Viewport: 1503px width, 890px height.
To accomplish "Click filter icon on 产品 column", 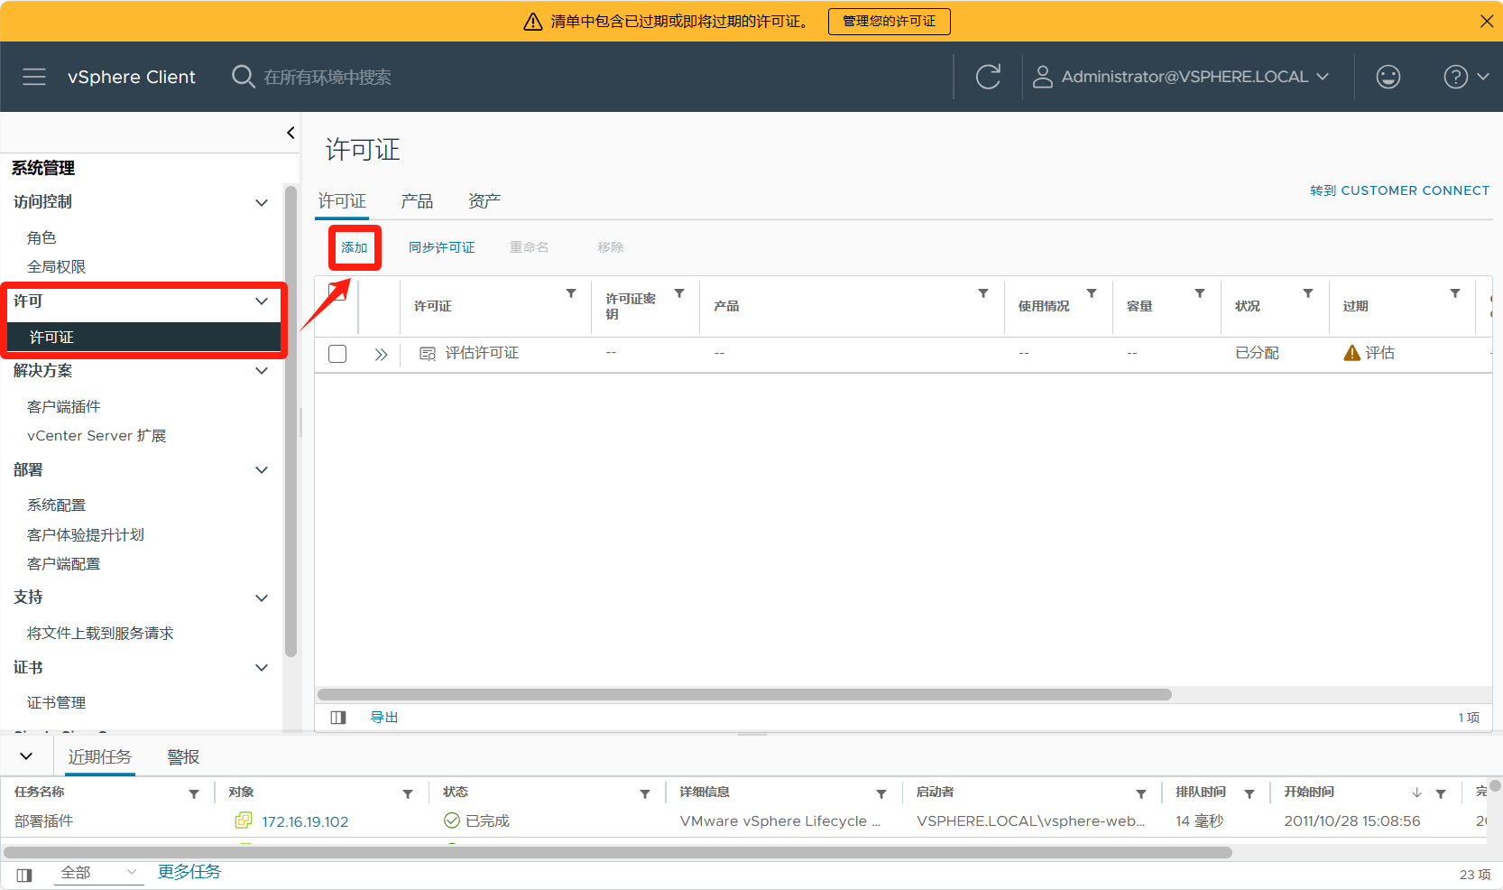I will click(x=983, y=293).
